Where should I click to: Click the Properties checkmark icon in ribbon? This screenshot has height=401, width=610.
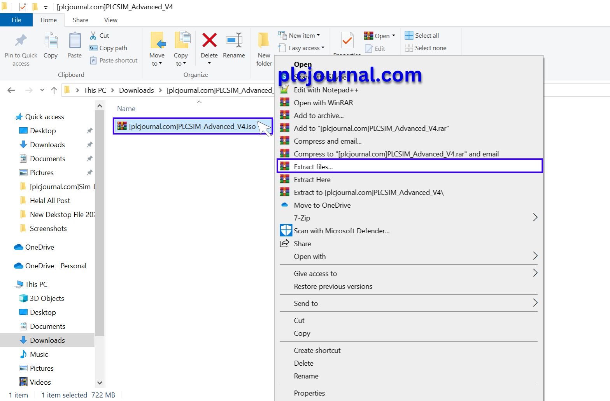pos(347,40)
